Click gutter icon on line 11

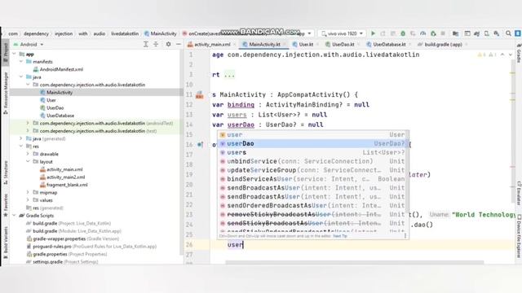click(x=199, y=95)
